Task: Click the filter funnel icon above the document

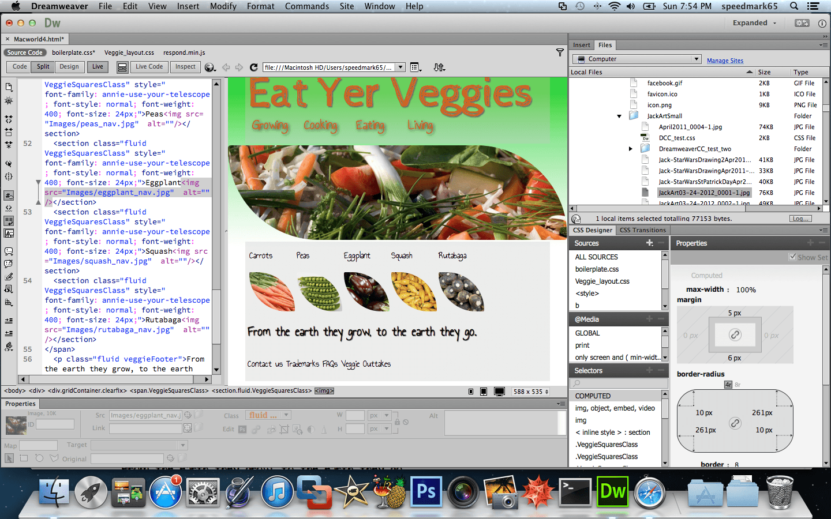Action: pos(559,52)
